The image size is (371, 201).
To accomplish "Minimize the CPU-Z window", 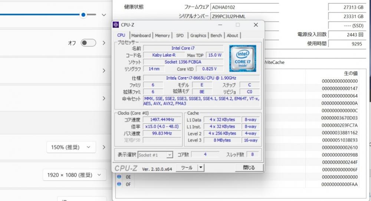I will [220, 25].
